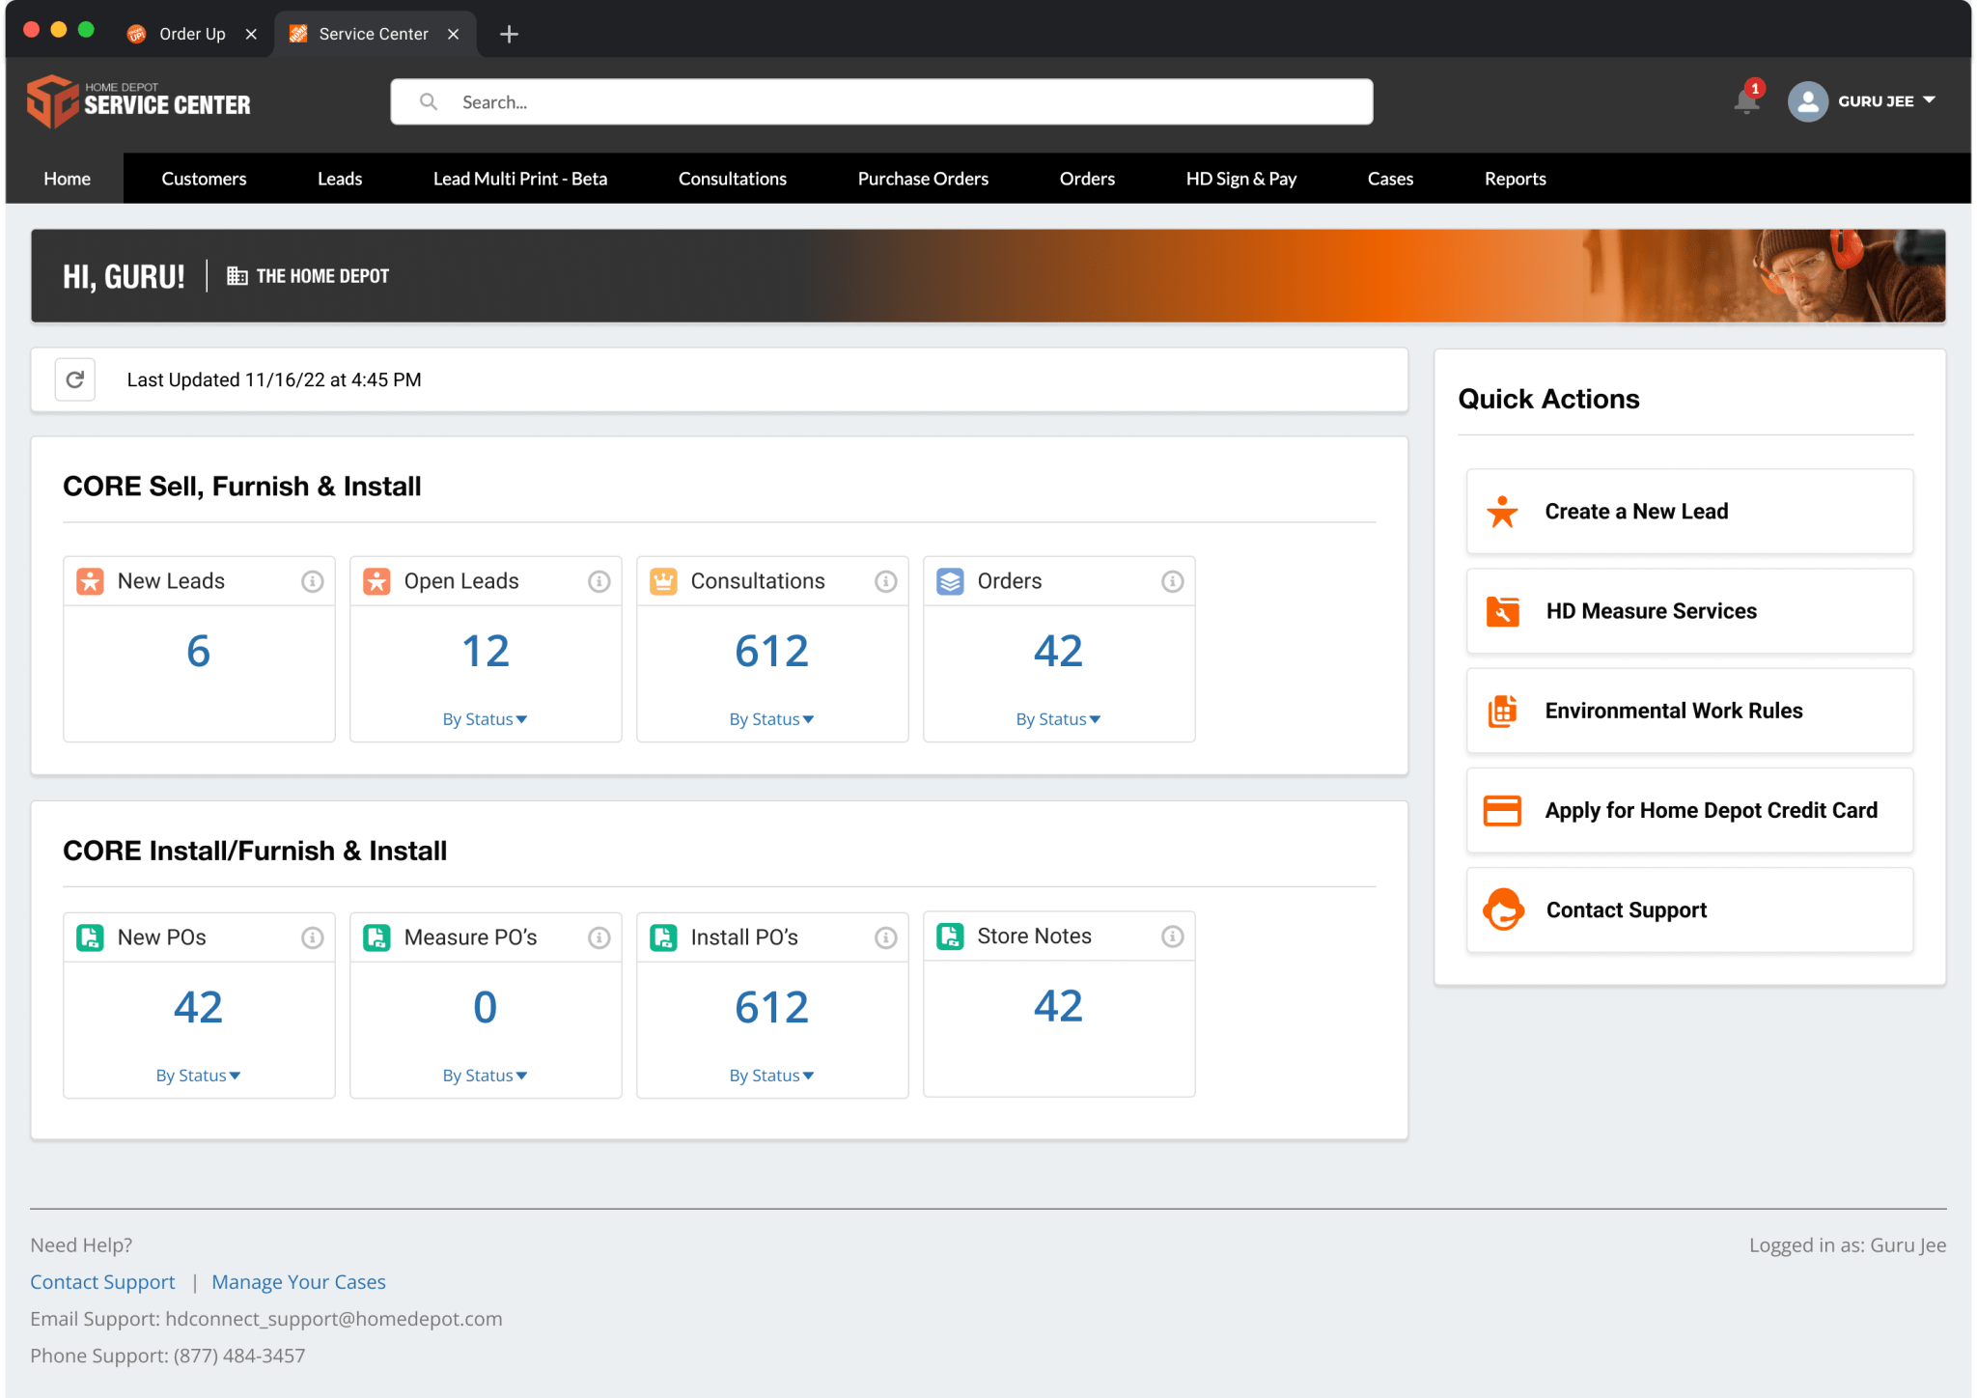Expand By Status under Measure PO's
The height and width of the screenshot is (1398, 1977).
tap(485, 1076)
